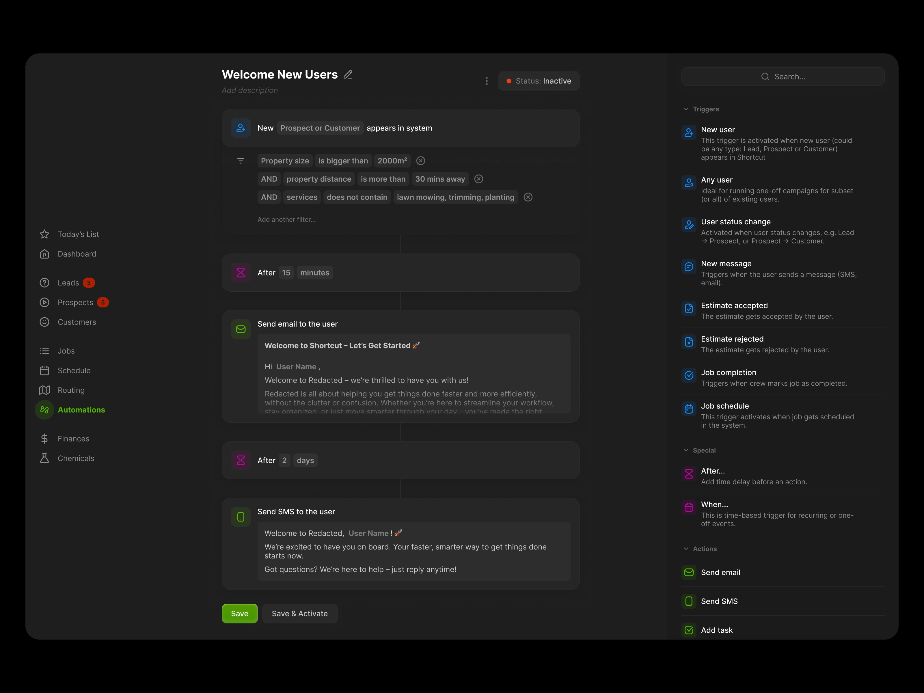Image resolution: width=924 pixels, height=693 pixels.
Task: Go to Prospects in the sidebar
Action: 75,302
